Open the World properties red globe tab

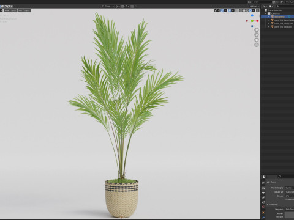pos(263,207)
